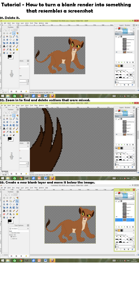Choose Clone tool in step 32 toolbox
This screenshot has width=139, height=296.
14,132
